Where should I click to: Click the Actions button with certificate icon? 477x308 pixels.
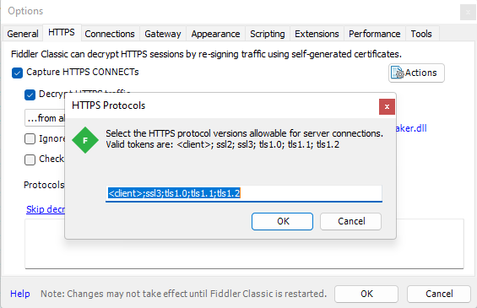pyautogui.click(x=416, y=73)
